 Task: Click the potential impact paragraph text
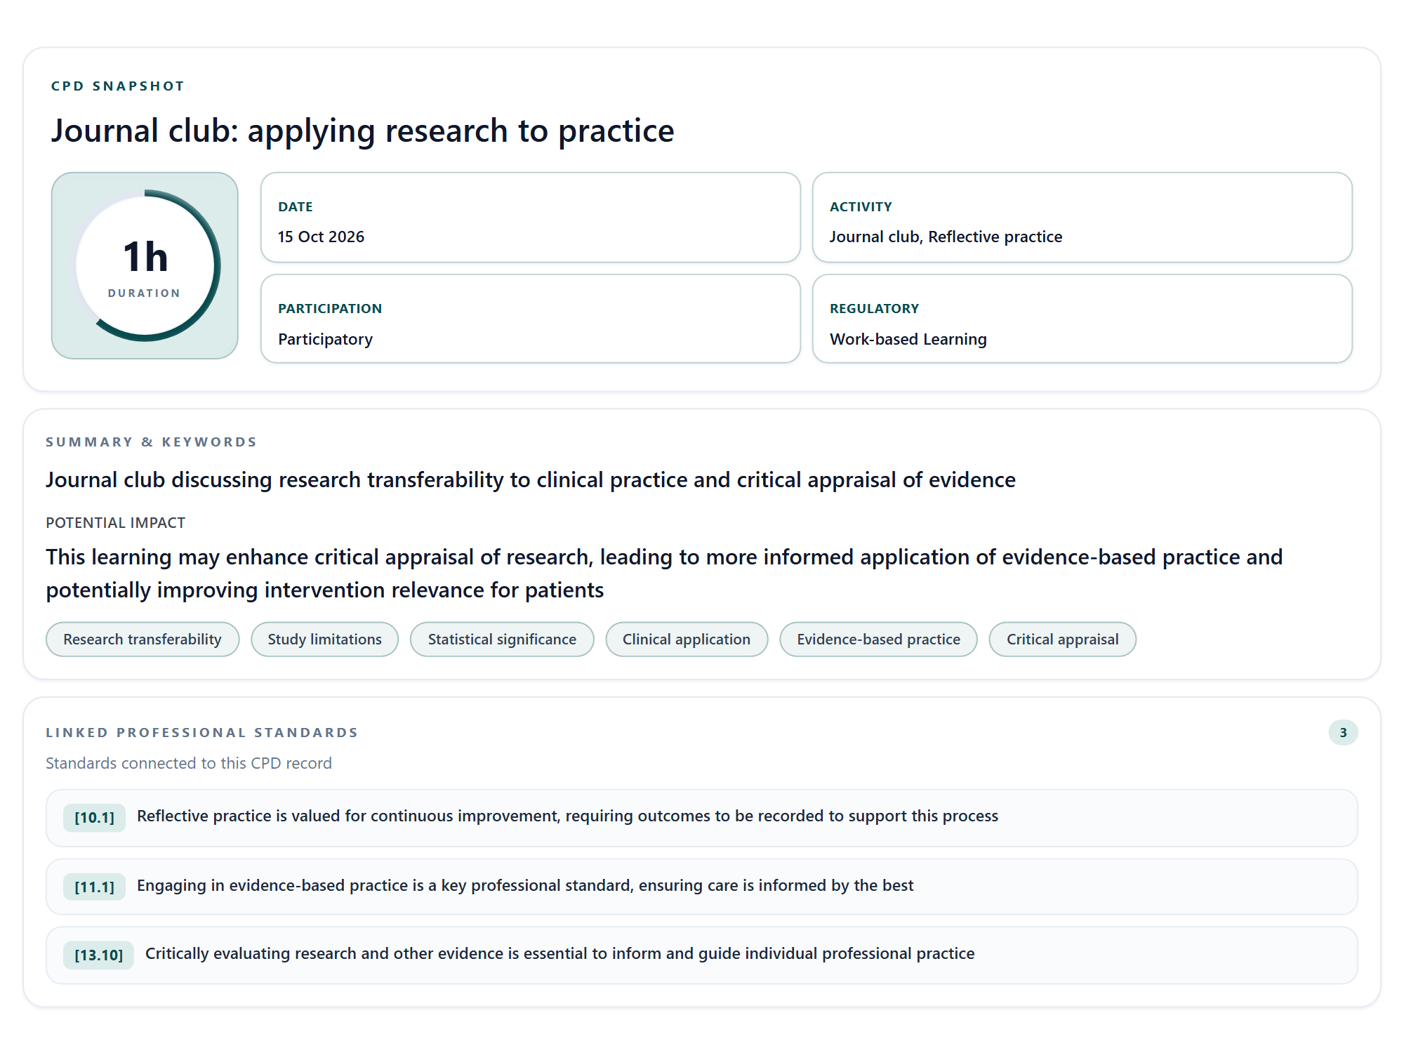[x=664, y=574]
